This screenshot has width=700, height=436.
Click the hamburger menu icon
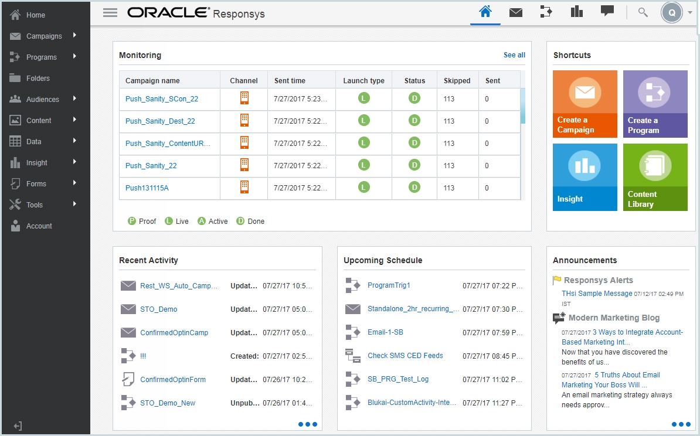click(x=110, y=13)
